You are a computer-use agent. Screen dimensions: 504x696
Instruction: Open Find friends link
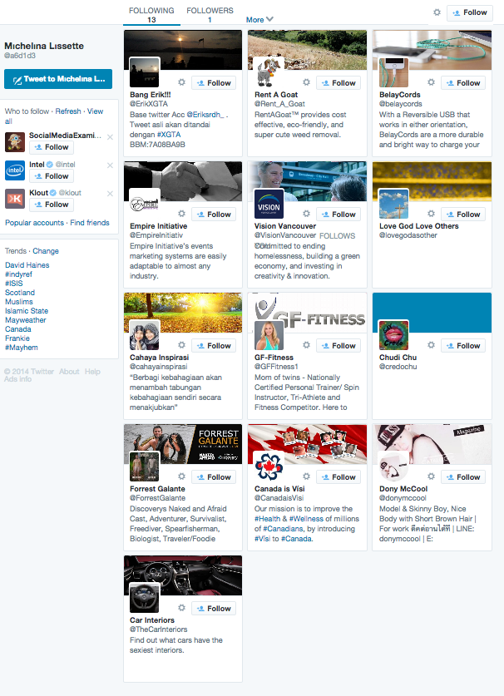(x=90, y=223)
